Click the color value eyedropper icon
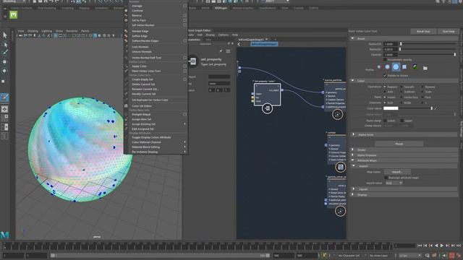 436,108
